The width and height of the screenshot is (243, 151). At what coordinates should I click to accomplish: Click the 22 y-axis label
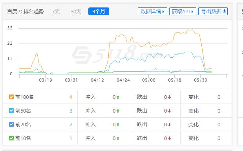click(10, 43)
